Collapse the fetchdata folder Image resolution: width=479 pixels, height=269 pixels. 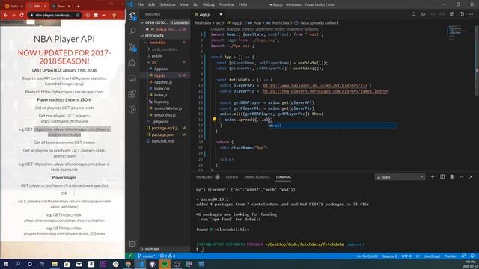point(165,43)
